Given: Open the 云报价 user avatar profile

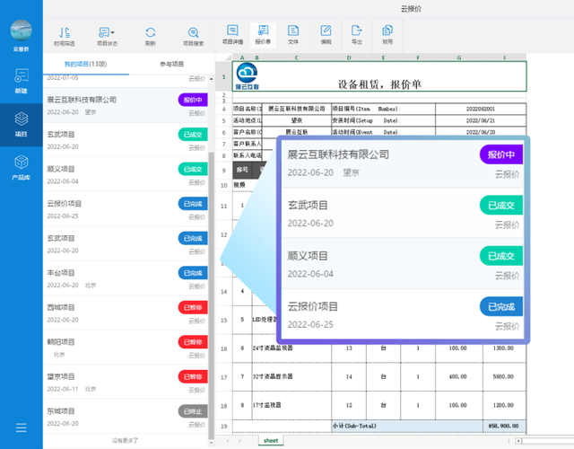Looking at the screenshot, I should click(21, 31).
